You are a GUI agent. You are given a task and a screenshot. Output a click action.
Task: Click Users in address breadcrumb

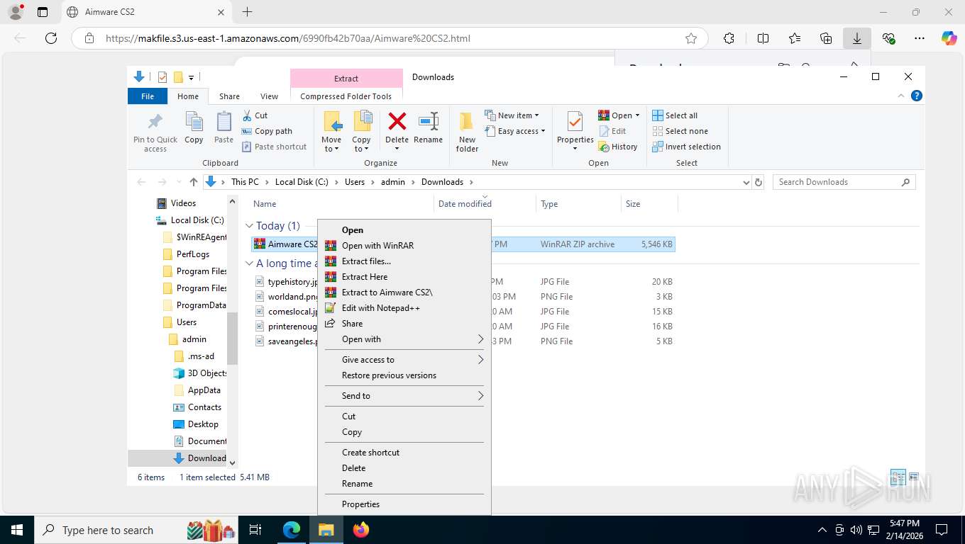point(355,182)
